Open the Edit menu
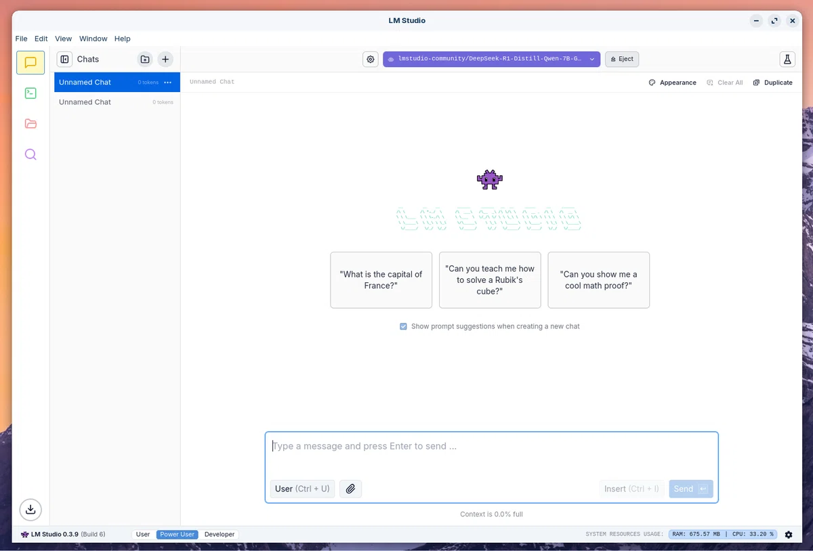813x551 pixels. pos(41,39)
